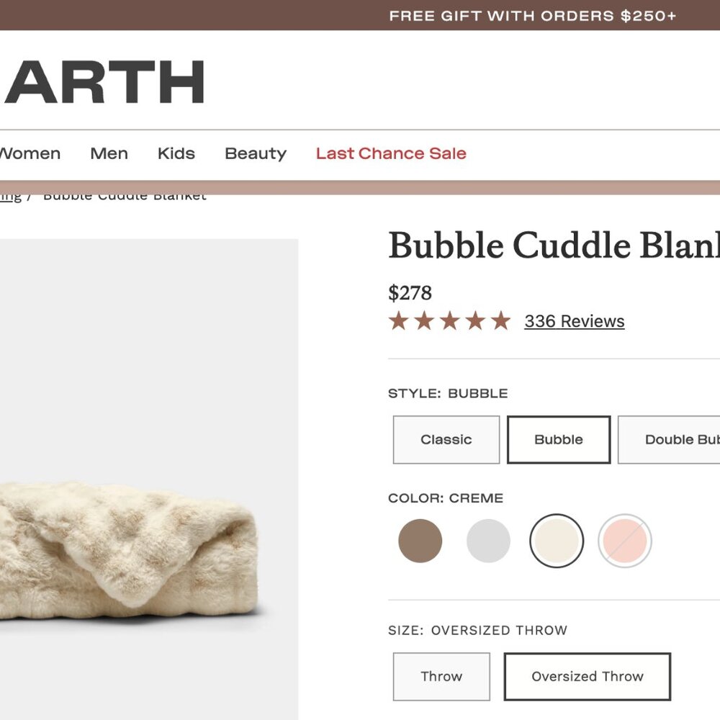Viewport: 720px width, 720px height.
Task: Open the Women navigation menu
Action: tap(30, 153)
